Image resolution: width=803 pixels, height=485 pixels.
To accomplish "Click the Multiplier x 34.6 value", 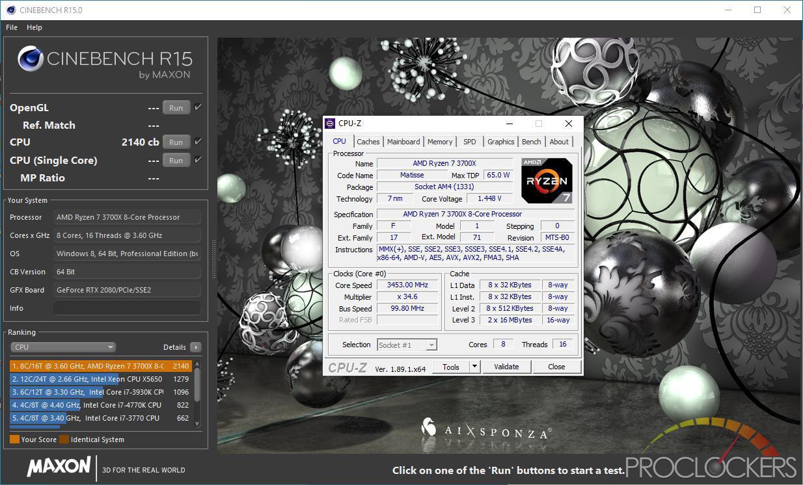I will point(409,297).
